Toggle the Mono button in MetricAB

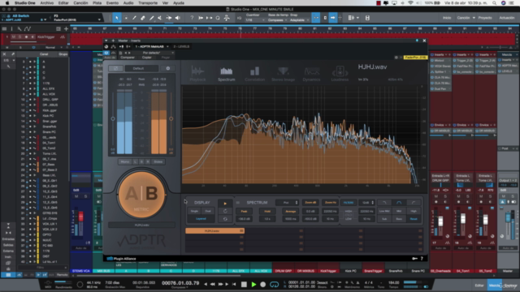pyautogui.click(x=125, y=161)
